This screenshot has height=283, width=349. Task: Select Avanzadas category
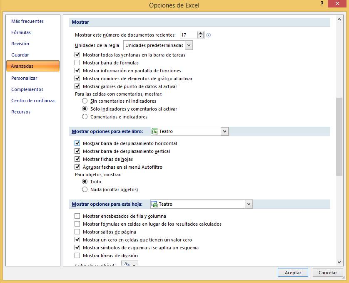tap(33, 66)
